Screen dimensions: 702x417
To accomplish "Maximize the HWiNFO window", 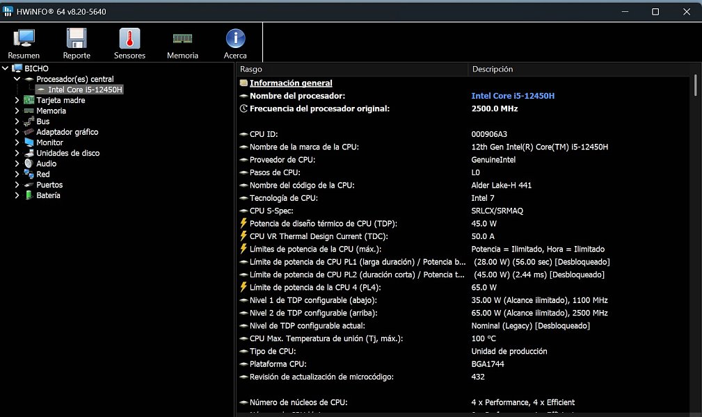I will coord(655,12).
